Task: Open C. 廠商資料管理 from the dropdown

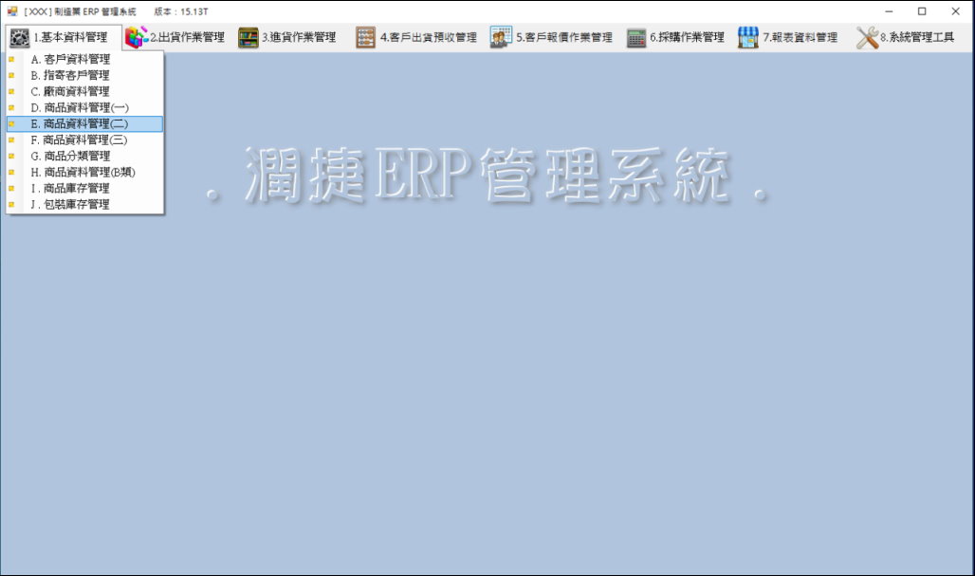Action: pyautogui.click(x=70, y=91)
